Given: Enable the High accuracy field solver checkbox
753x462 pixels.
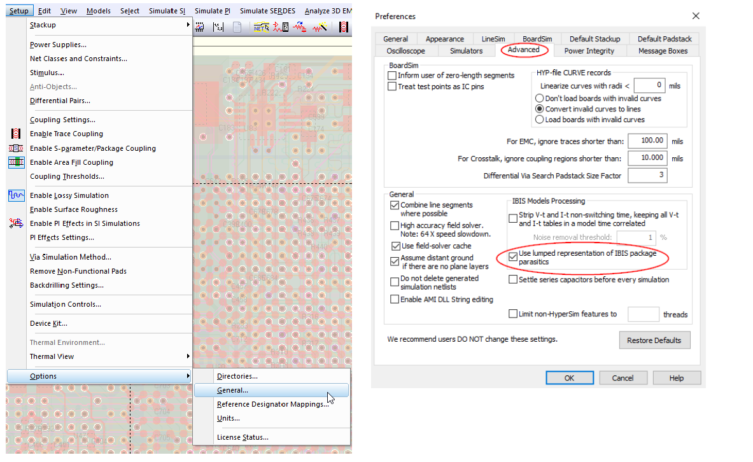Looking at the screenshot, I should pyautogui.click(x=395, y=226).
